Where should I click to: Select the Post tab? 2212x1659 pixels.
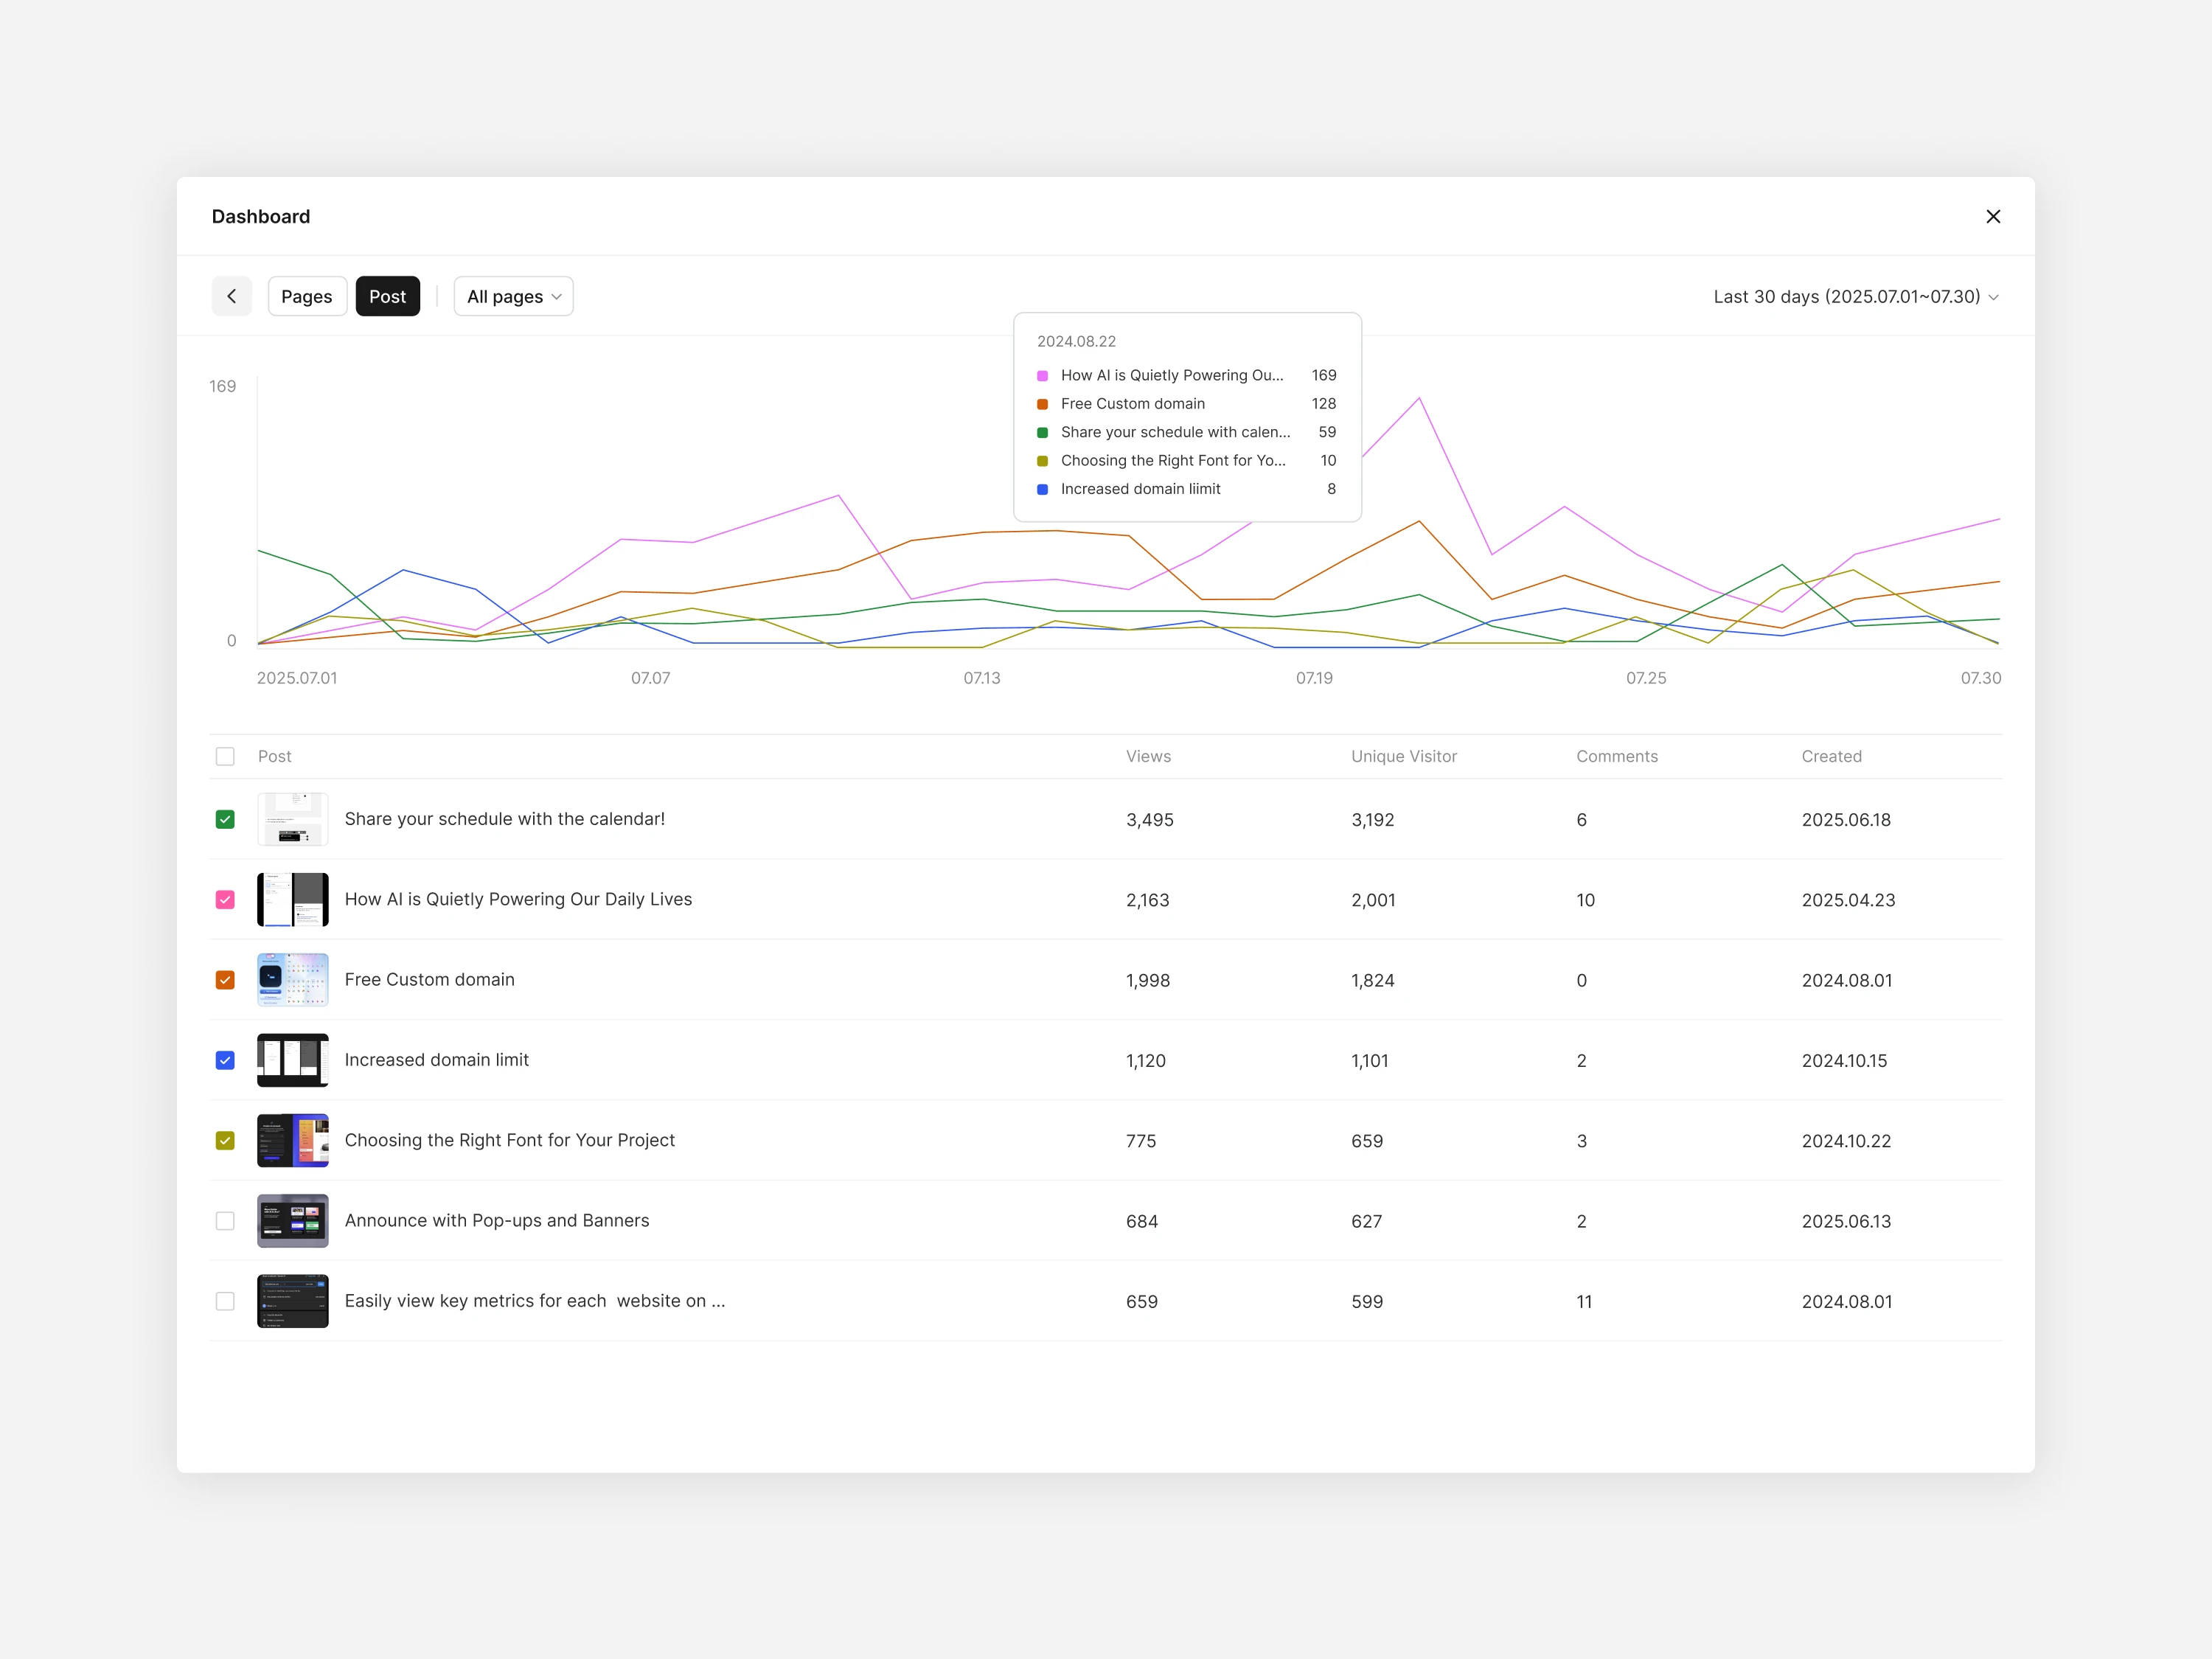pyautogui.click(x=387, y=296)
